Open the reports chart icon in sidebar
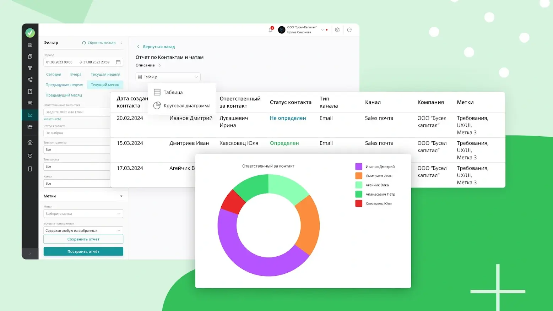Viewport: 553px width, 311px height. coord(30,115)
